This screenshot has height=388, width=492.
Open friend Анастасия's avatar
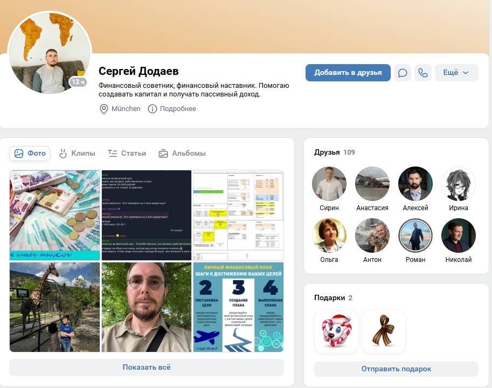pos(372,184)
